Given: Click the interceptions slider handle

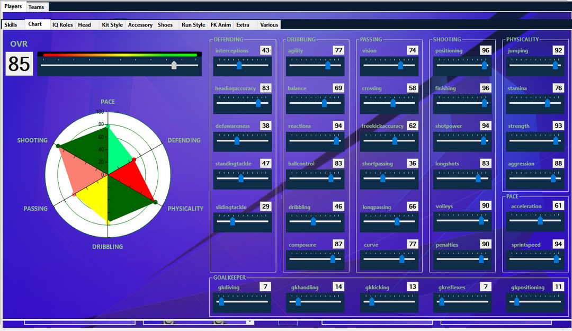Looking at the screenshot, I should point(239,65).
